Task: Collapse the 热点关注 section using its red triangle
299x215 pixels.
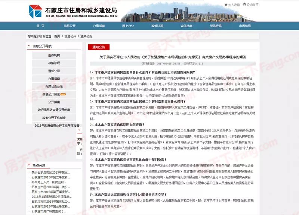Action: 29,165
